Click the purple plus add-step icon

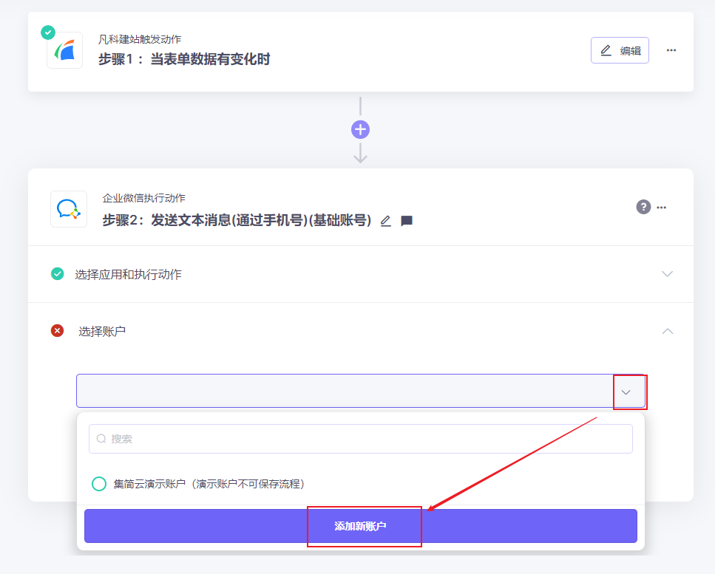(360, 130)
